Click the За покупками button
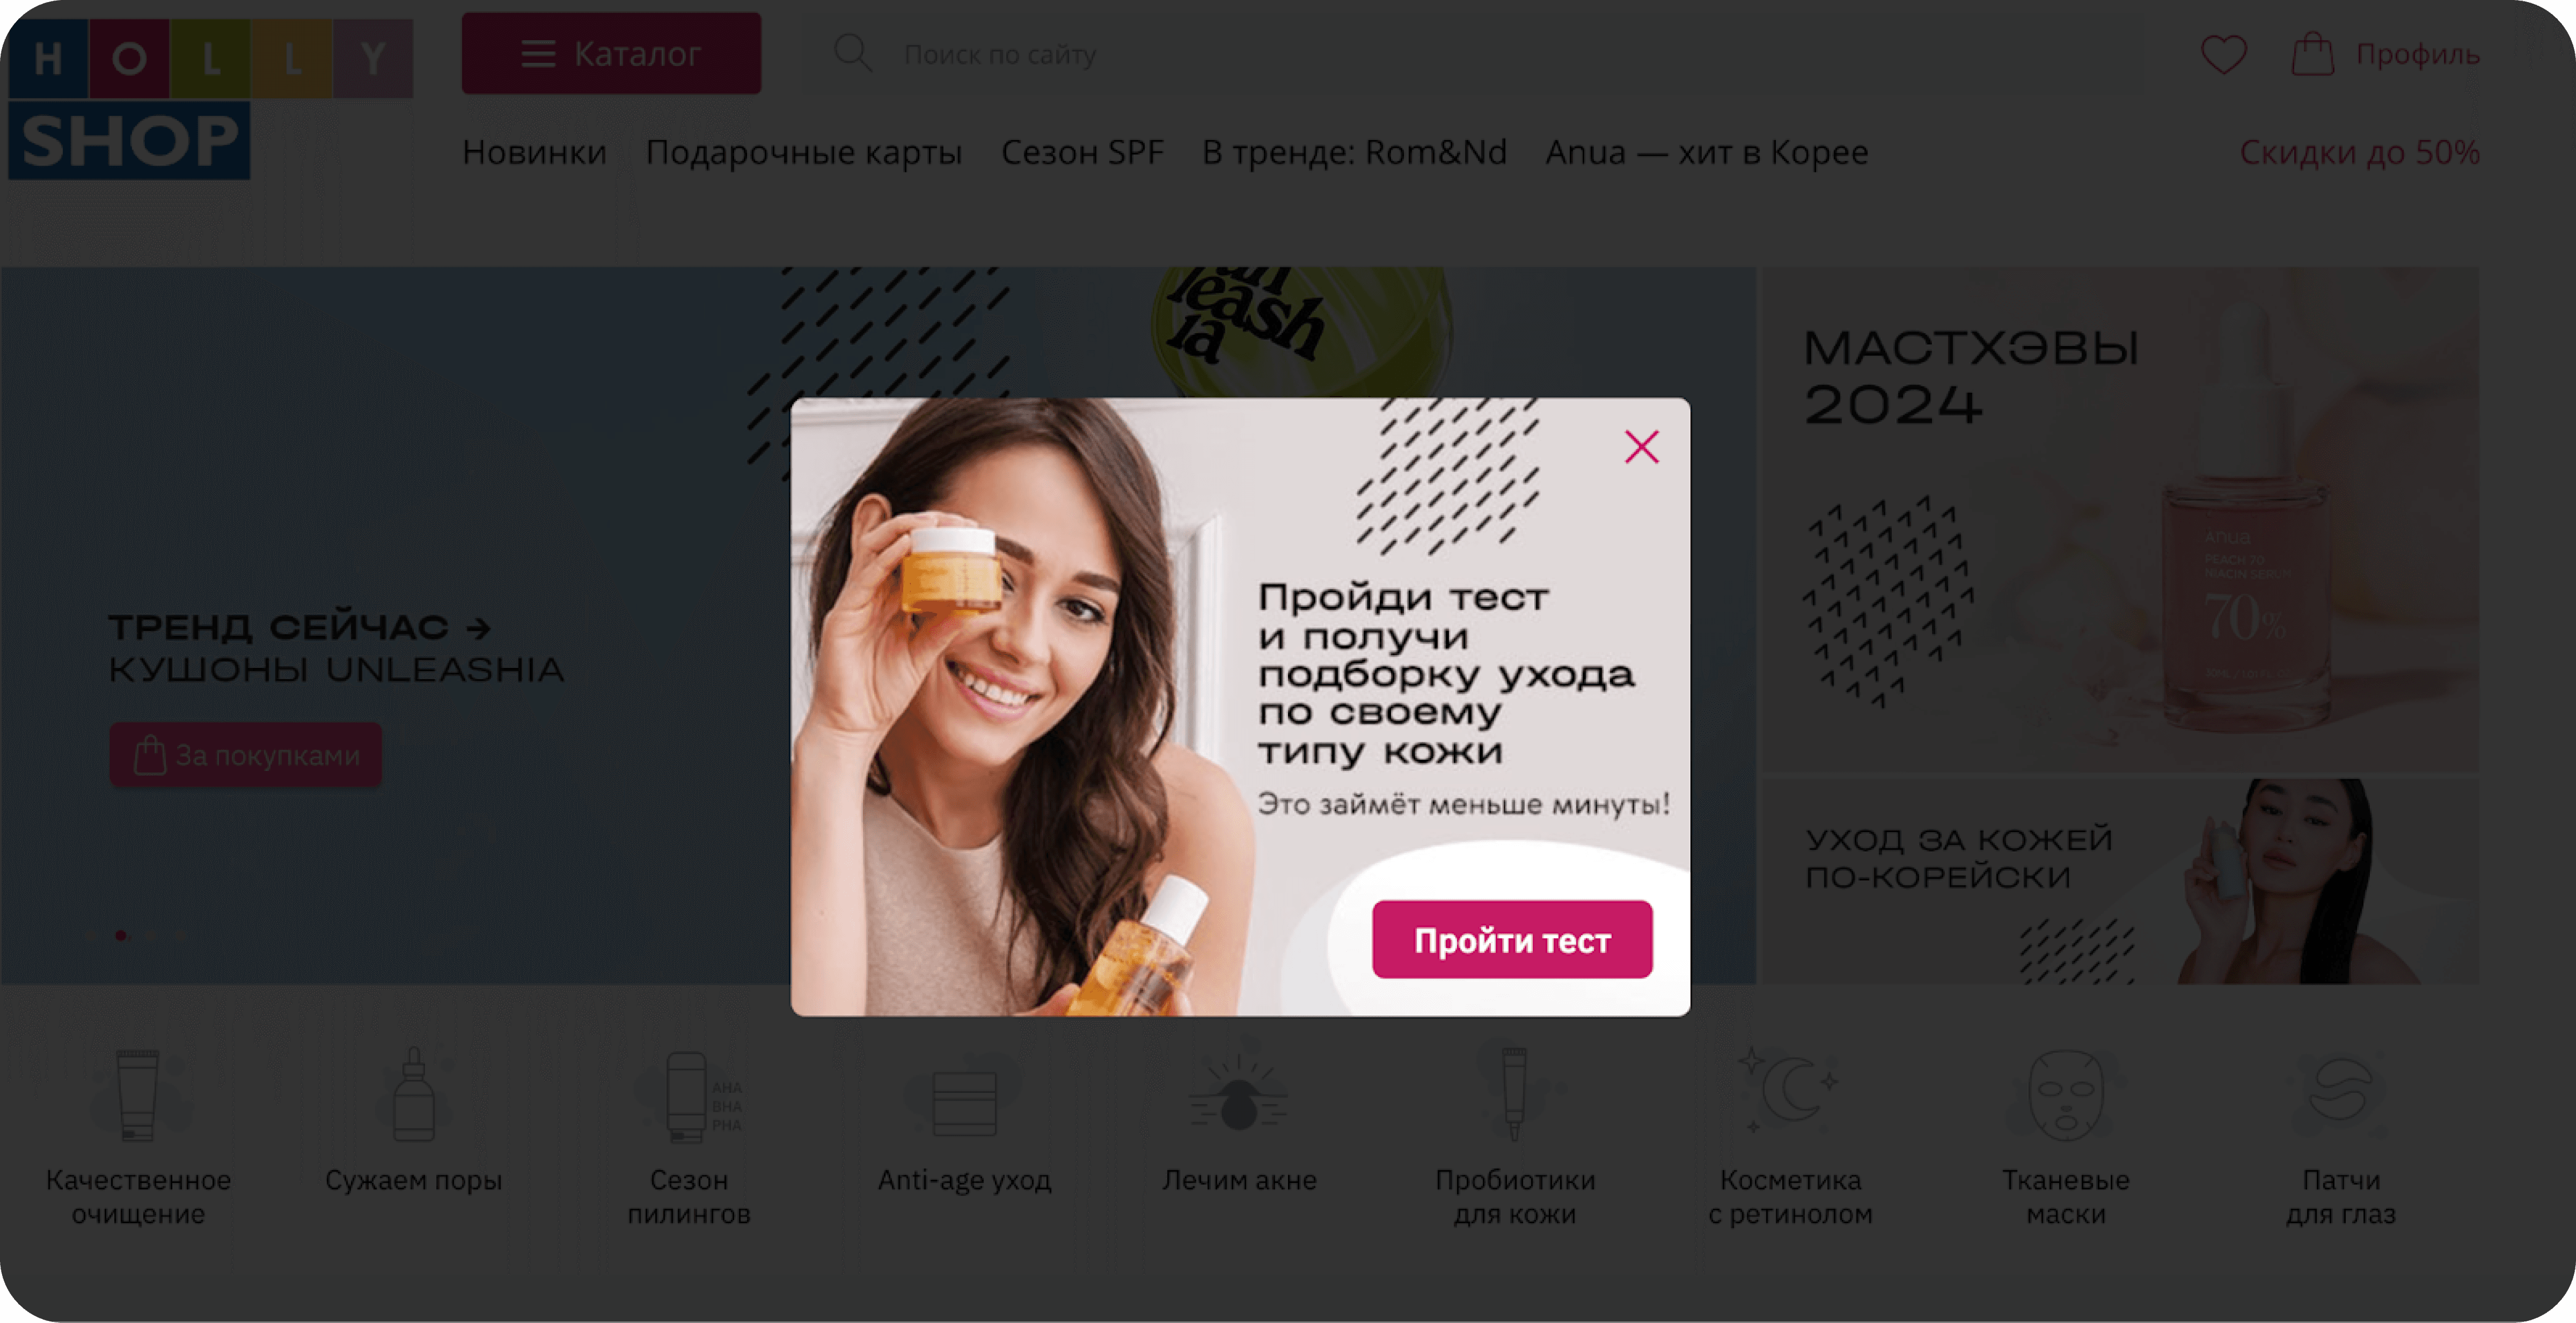The width and height of the screenshot is (2576, 1323). pyautogui.click(x=246, y=754)
